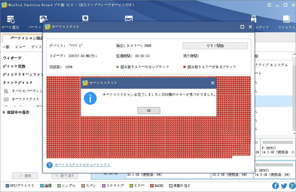This screenshot has height=192, width=296.
Task: Maximize the サーフェステスト window
Action: (x=242, y=27)
